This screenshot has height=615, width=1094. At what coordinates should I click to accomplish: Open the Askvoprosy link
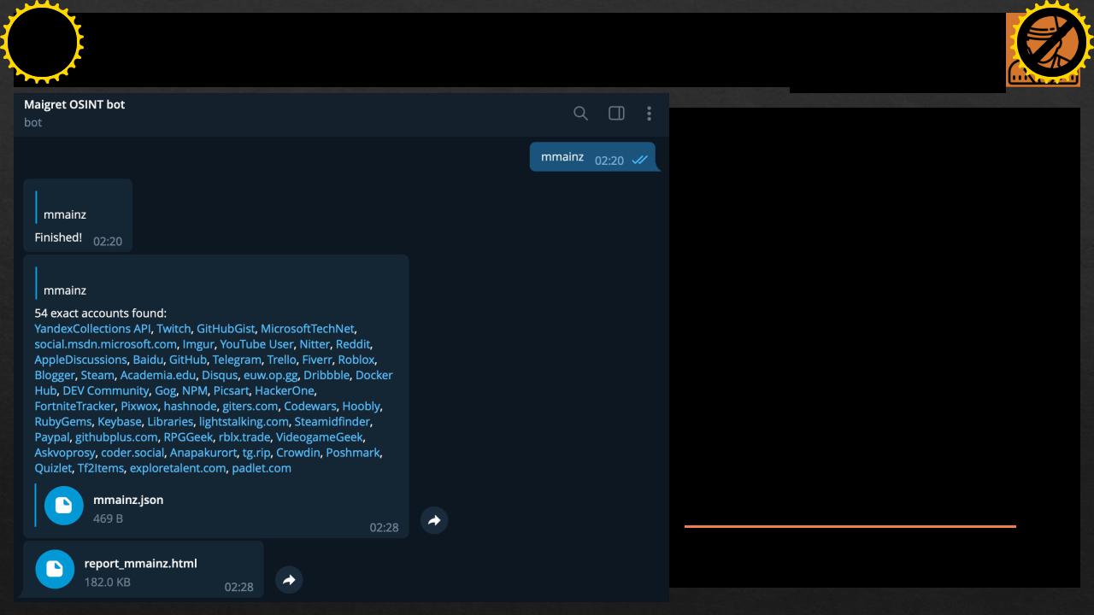point(65,452)
